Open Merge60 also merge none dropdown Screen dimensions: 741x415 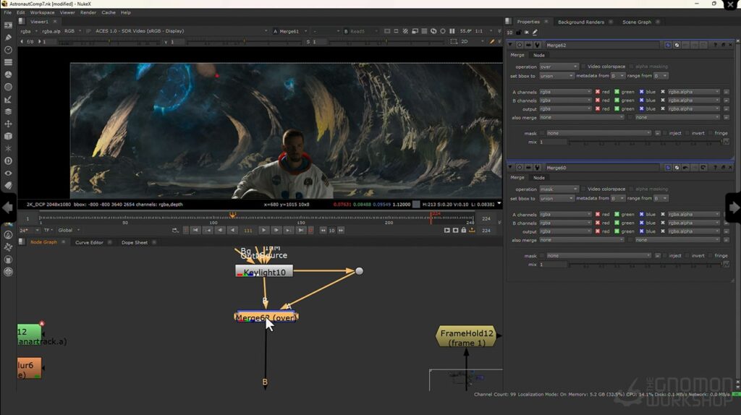click(x=582, y=240)
